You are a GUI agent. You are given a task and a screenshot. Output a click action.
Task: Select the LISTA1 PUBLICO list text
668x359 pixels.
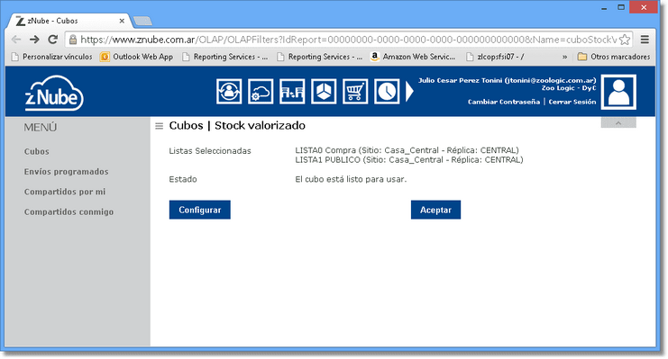(x=409, y=160)
